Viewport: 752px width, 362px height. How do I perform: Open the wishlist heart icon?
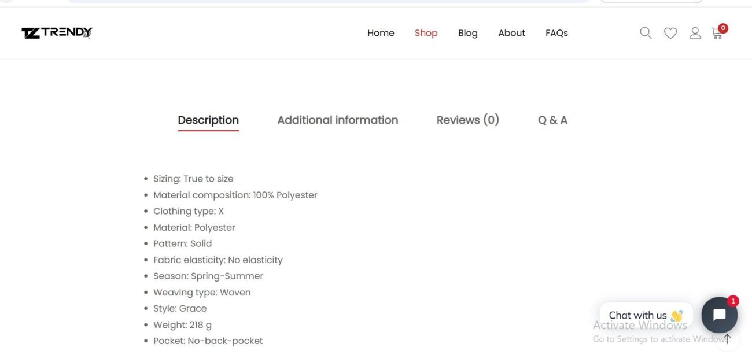pos(670,34)
